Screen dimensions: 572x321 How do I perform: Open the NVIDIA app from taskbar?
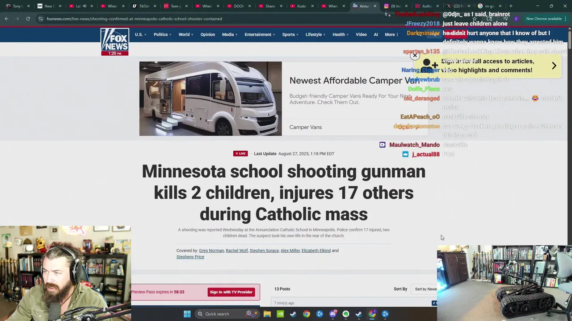tap(280, 314)
